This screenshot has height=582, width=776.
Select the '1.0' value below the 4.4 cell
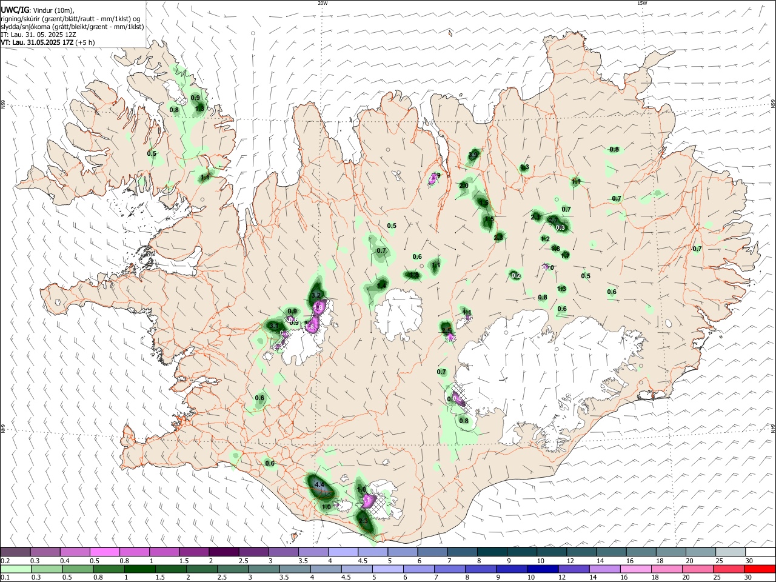pyautogui.click(x=326, y=507)
